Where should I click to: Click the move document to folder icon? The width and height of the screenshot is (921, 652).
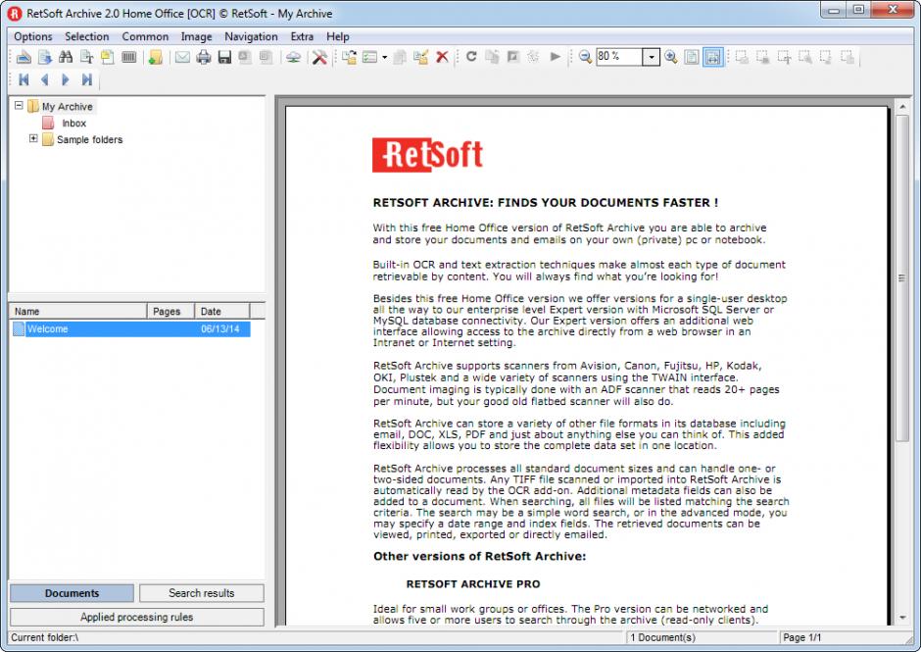coord(349,57)
